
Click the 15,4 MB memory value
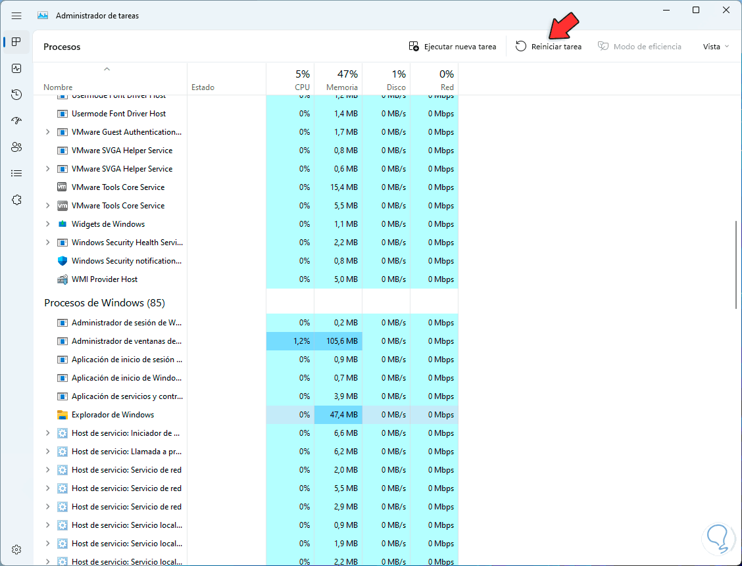344,187
